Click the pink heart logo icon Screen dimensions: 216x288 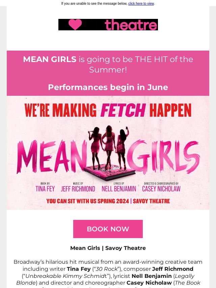pyautogui.click(x=75, y=25)
